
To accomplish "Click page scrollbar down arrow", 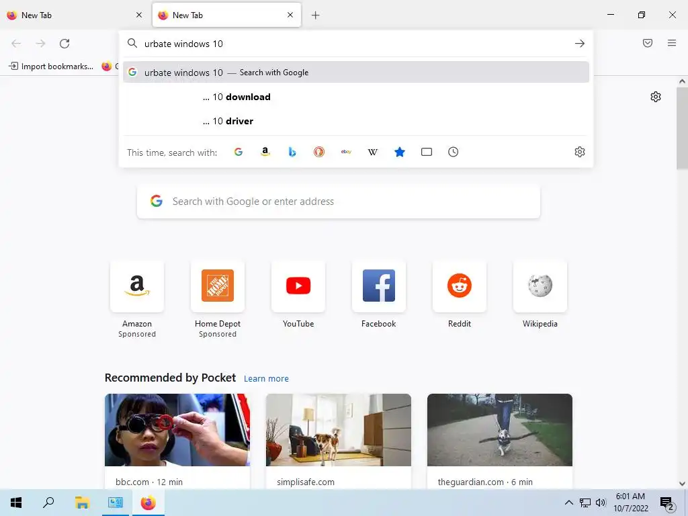I will [682, 484].
